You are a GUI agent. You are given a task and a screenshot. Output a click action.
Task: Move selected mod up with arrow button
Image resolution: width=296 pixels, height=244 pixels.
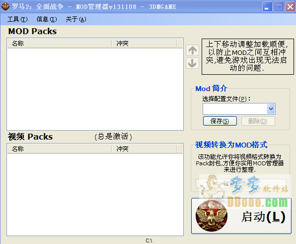tap(192, 50)
